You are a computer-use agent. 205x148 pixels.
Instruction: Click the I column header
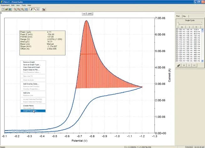click(189, 27)
